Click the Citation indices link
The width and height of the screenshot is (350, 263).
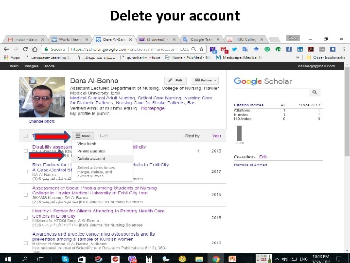tap(249, 105)
